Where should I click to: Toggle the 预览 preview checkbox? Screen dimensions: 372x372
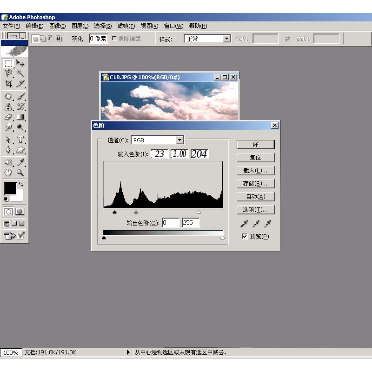245,236
